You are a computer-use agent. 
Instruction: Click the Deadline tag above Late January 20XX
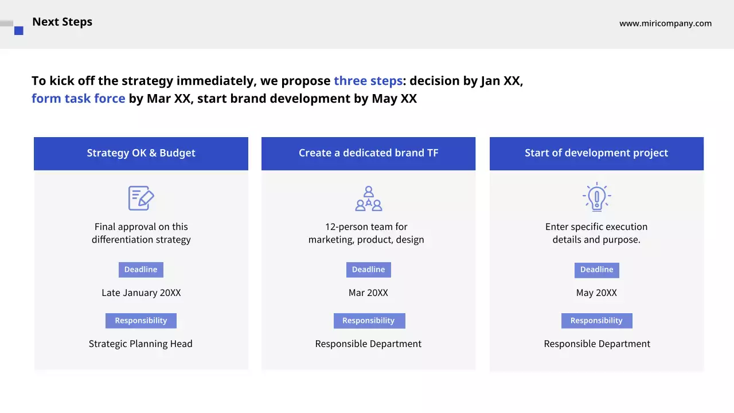coord(141,270)
